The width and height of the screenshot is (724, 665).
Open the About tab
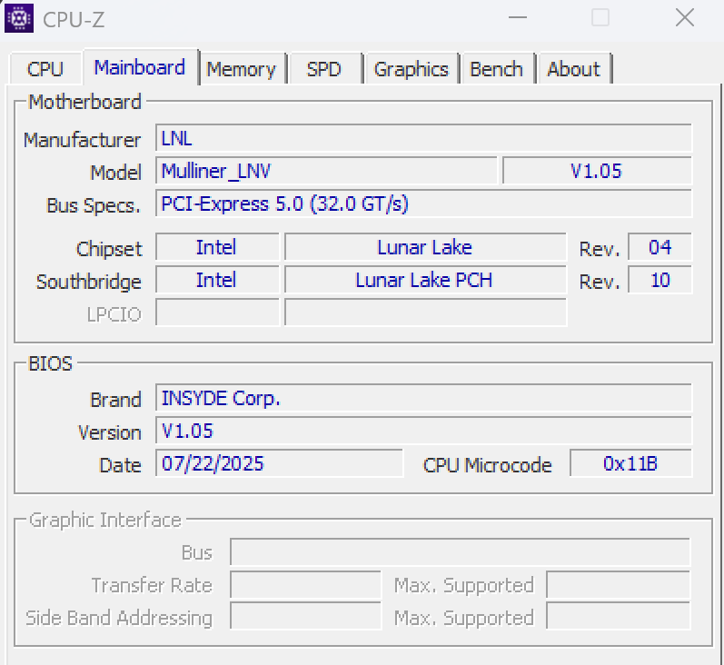click(573, 69)
